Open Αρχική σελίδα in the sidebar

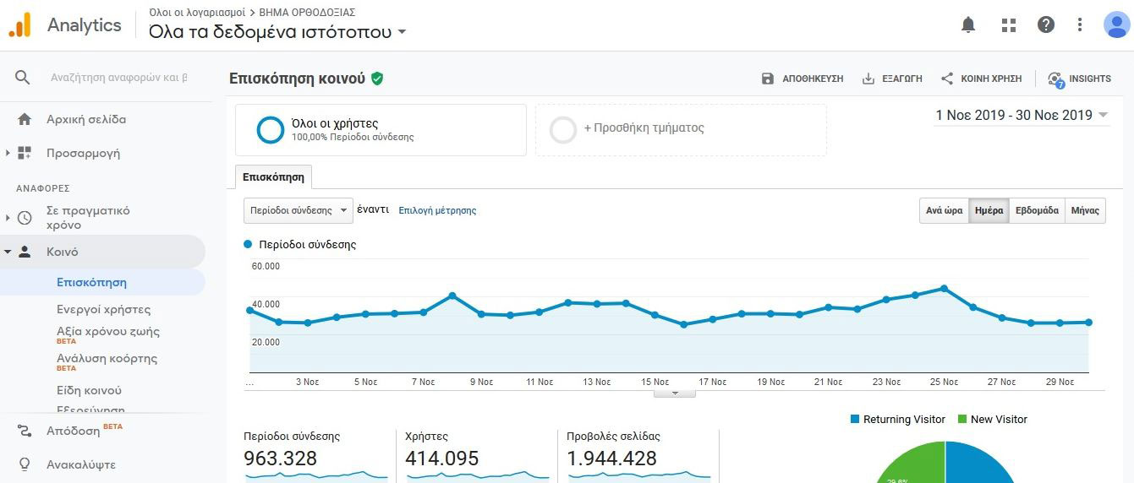point(86,119)
